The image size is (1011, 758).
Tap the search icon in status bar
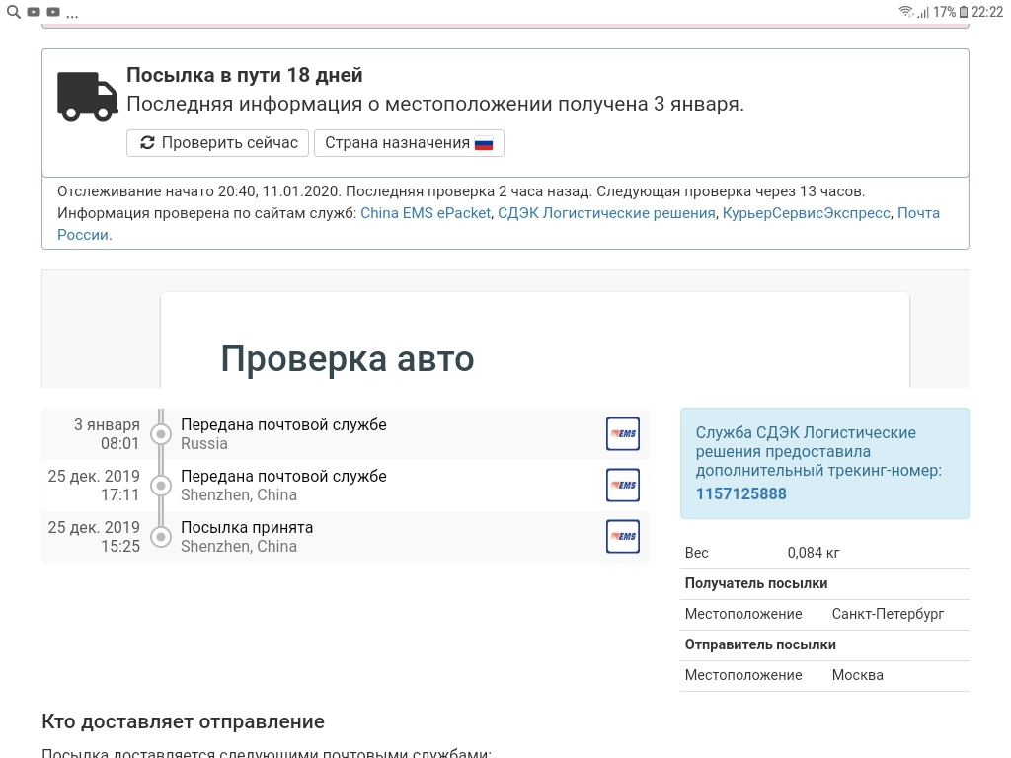13,12
